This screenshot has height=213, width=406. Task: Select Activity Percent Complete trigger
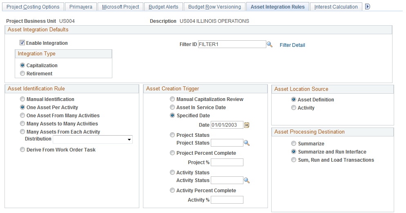pyautogui.click(x=172, y=190)
